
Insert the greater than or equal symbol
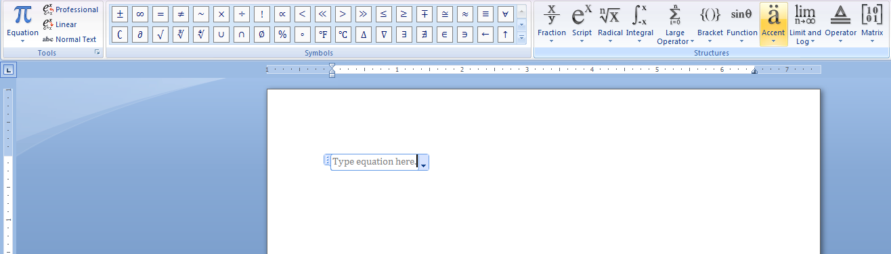404,14
